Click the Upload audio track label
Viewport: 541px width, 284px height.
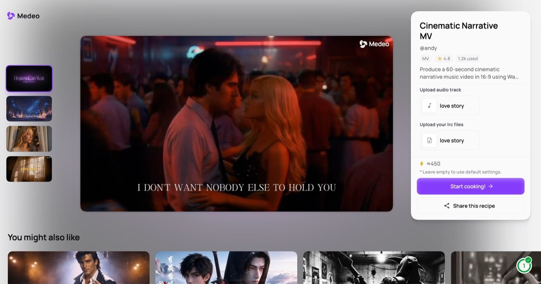pyautogui.click(x=441, y=90)
